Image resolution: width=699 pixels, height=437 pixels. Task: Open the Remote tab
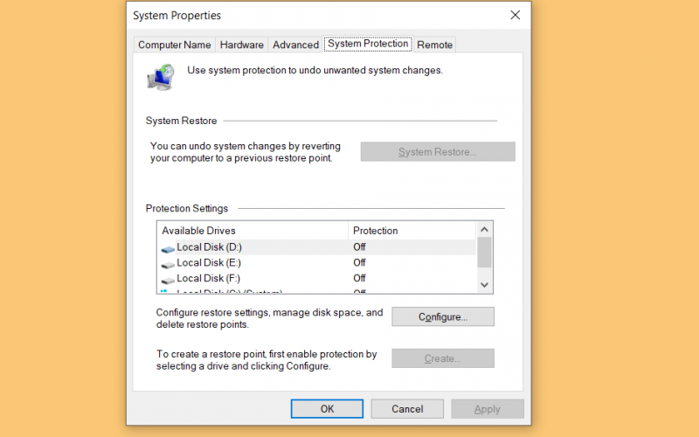[434, 45]
